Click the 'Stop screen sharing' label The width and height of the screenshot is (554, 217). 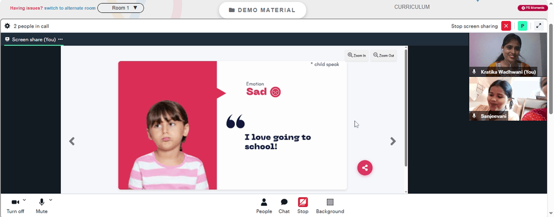[474, 26]
